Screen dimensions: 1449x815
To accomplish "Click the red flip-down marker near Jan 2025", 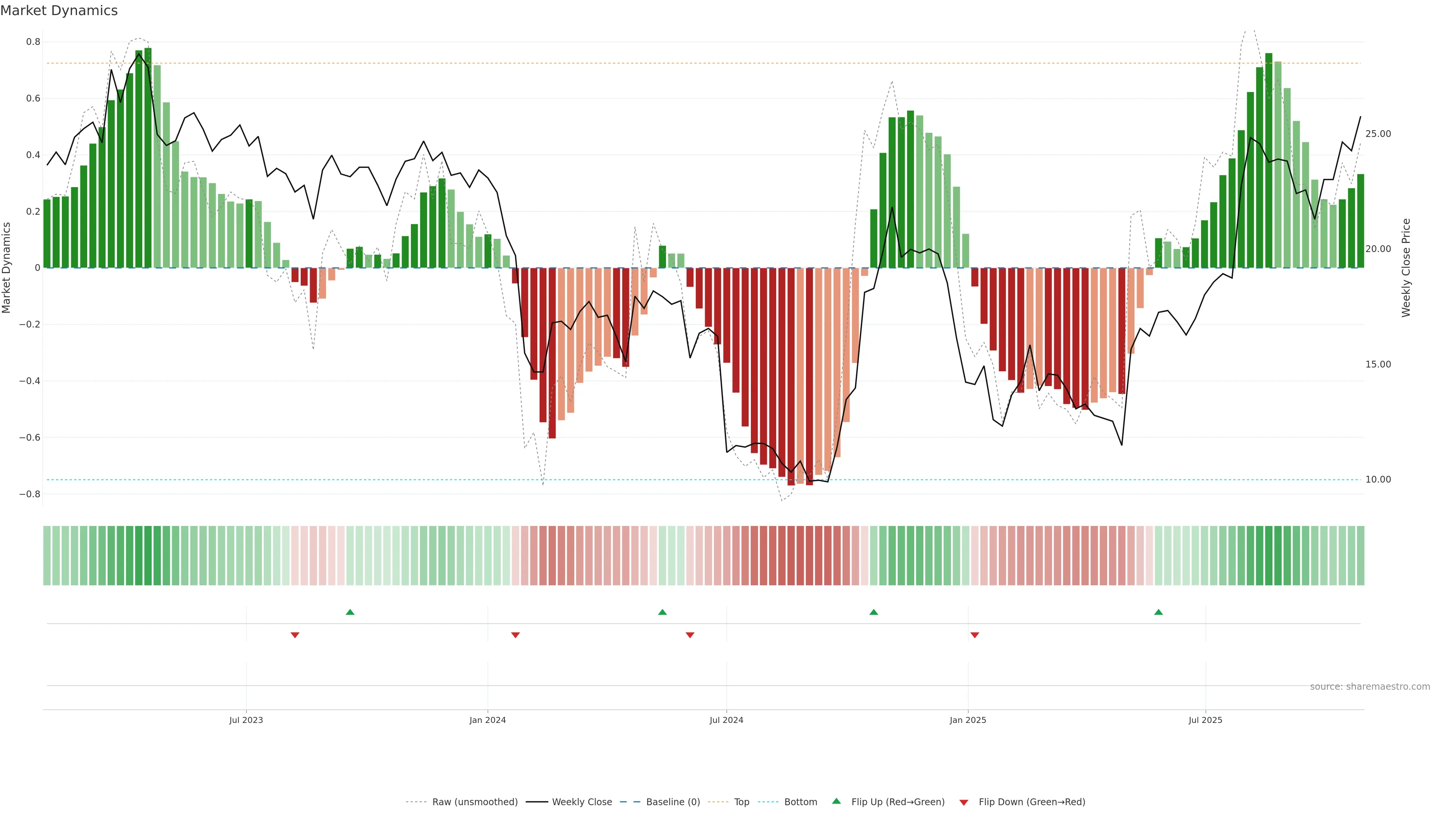I will pos(975,635).
